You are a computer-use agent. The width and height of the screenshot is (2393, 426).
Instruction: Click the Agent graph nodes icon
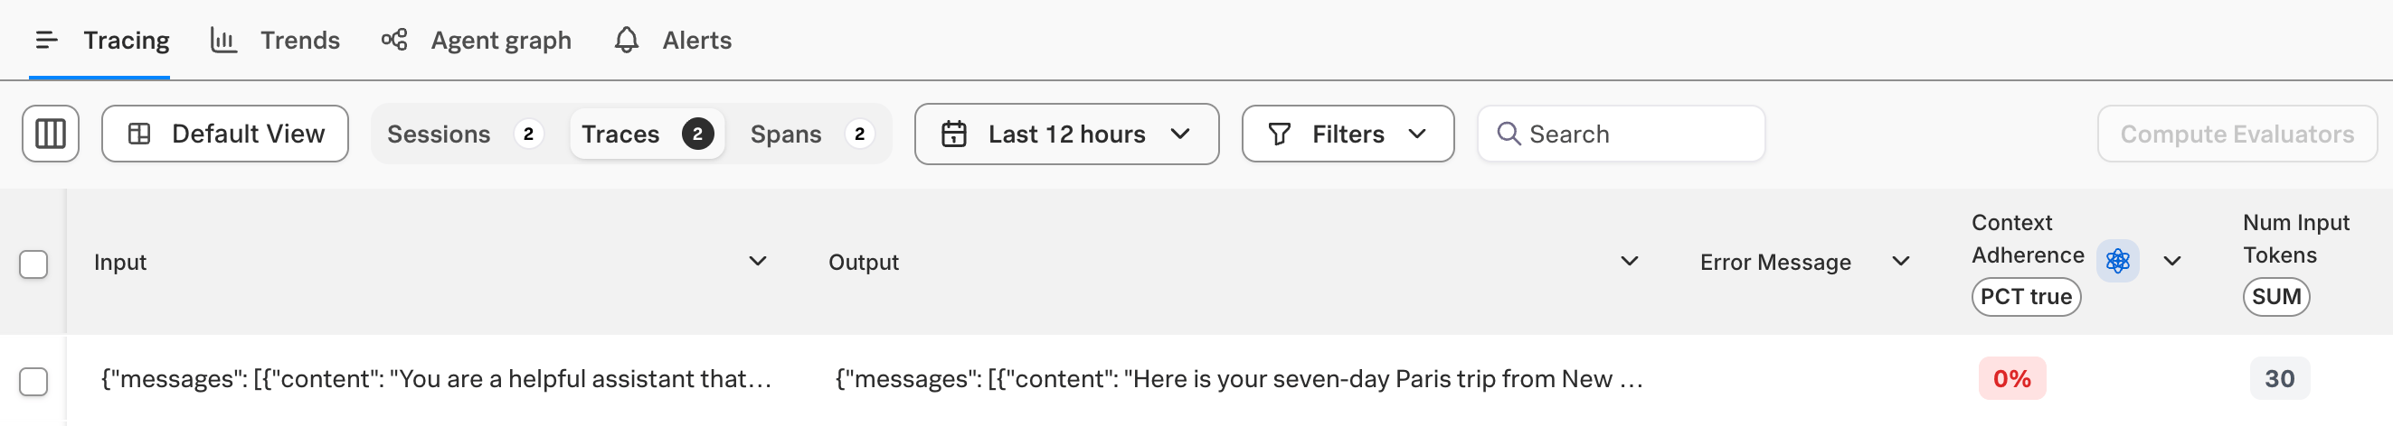[x=394, y=40]
